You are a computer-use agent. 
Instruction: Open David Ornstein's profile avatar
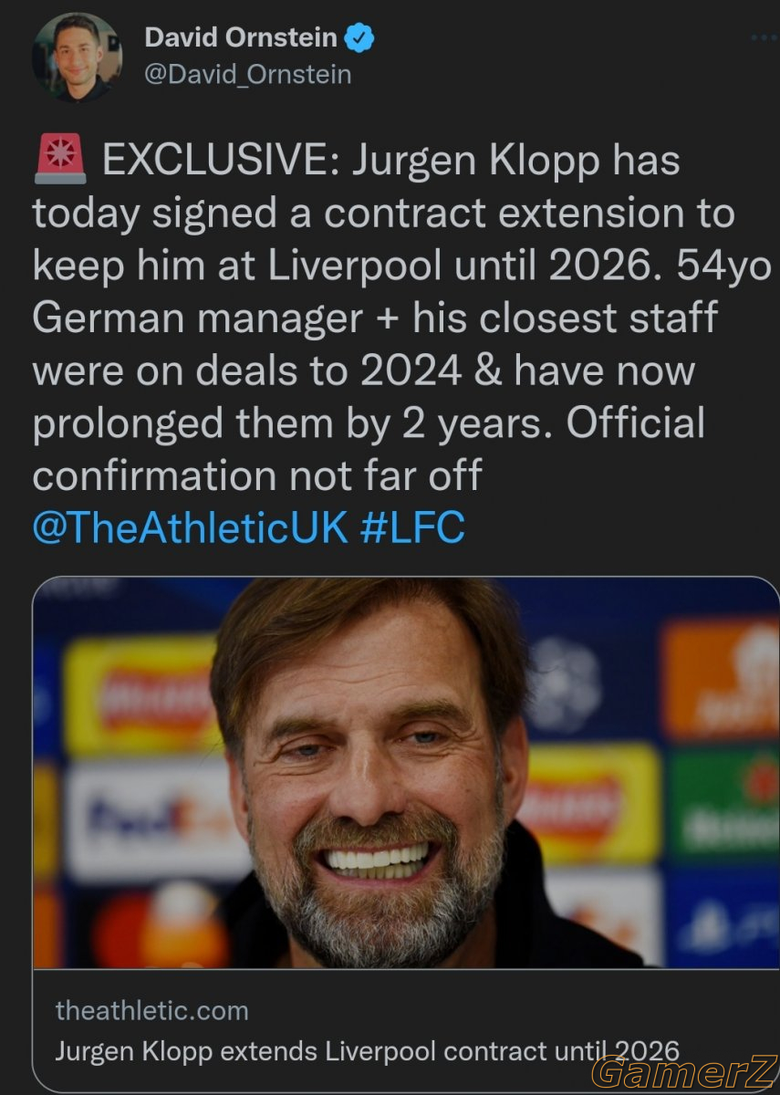78,57
